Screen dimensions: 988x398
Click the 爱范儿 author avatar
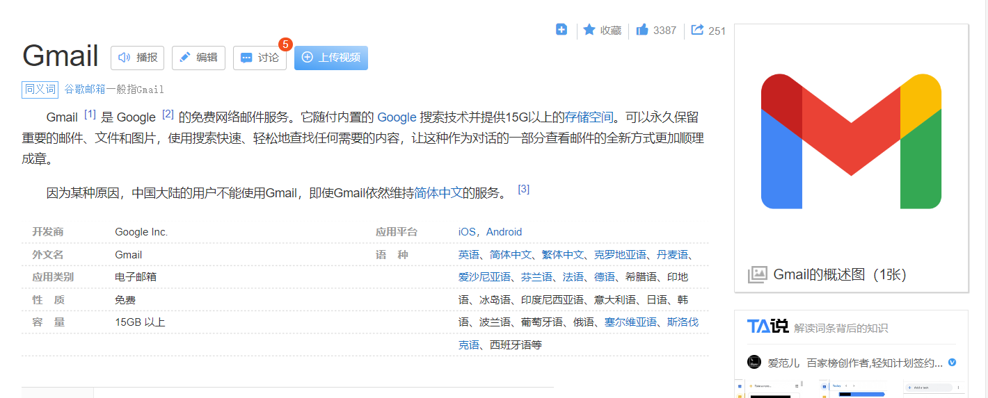(x=754, y=362)
